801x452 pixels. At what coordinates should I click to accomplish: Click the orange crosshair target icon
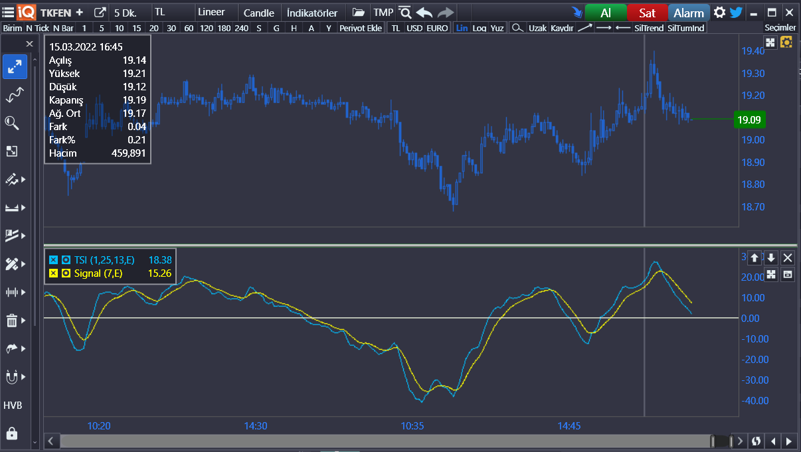(x=787, y=42)
